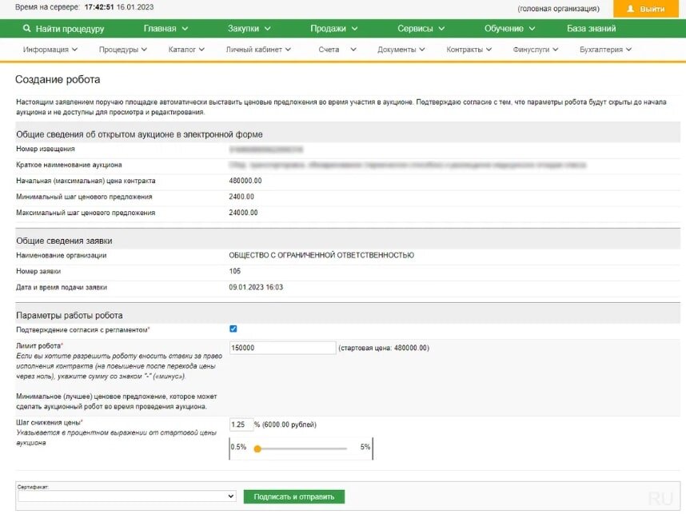Viewport: 686px width, 514px height.
Task: Click the magnifier icon beside Найти процедуру
Action: (26, 29)
